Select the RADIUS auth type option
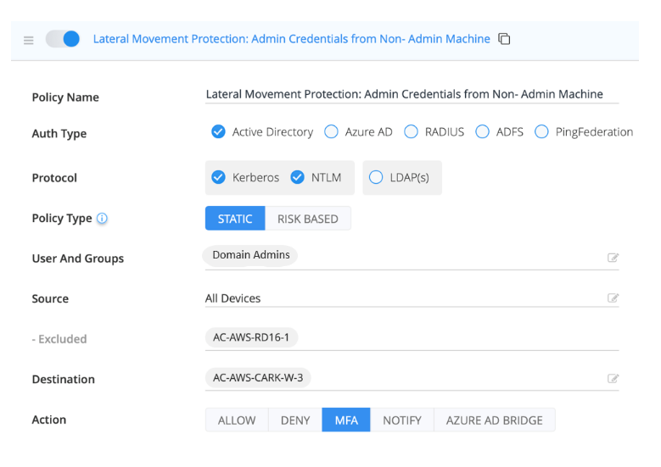661x467 pixels. tap(412, 132)
